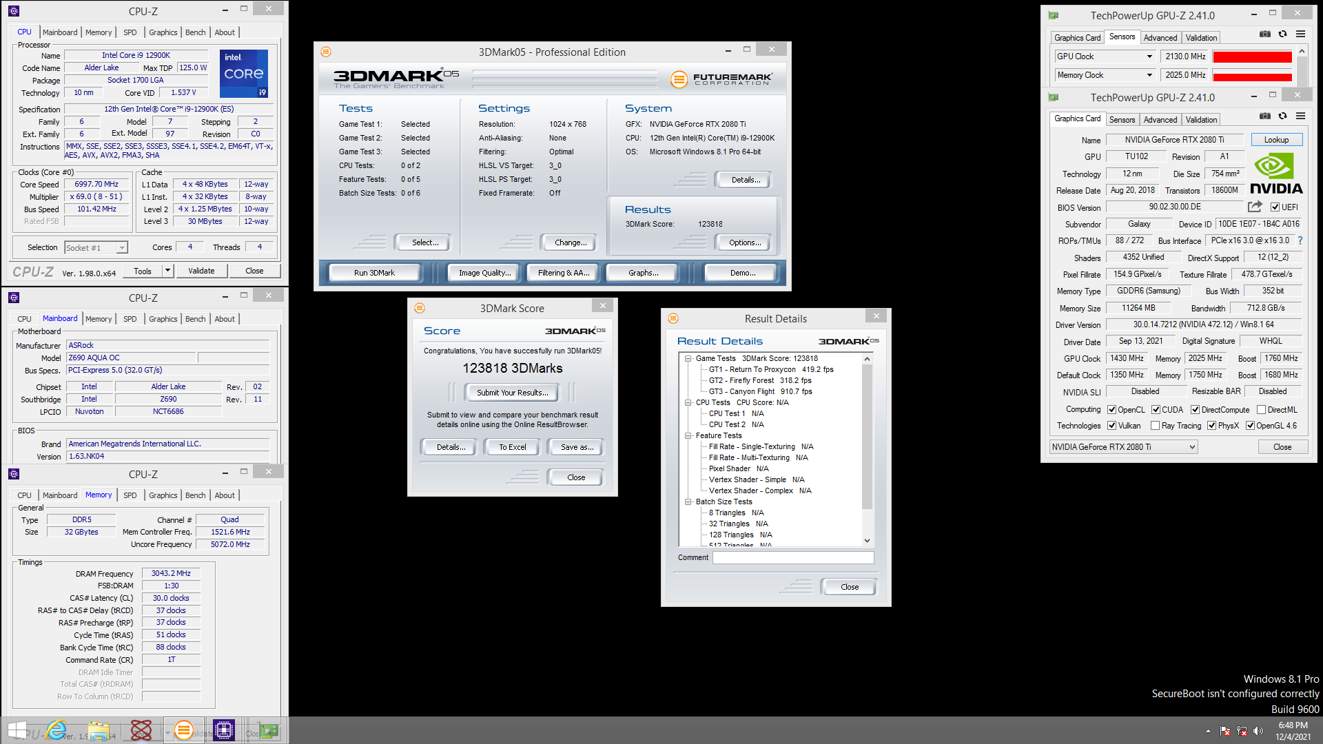Open the dropdown arrow beside the Tools button
Image resolution: width=1323 pixels, height=744 pixels.
point(167,271)
